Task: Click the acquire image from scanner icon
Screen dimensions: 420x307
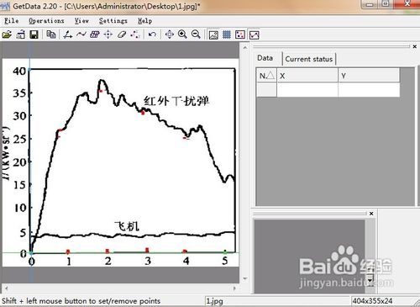Action: [x=21, y=34]
